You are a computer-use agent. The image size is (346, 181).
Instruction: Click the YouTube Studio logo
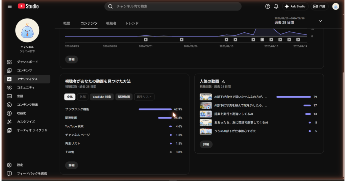coord(28,6)
